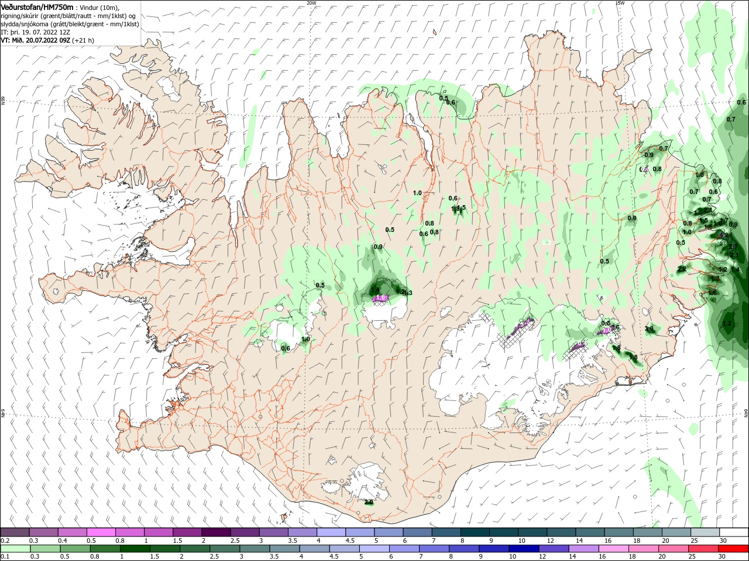The height and width of the screenshot is (561, 749).
Task: Select the darkest purple swatch labeled 2 in upper legend
Action: pyautogui.click(x=216, y=532)
